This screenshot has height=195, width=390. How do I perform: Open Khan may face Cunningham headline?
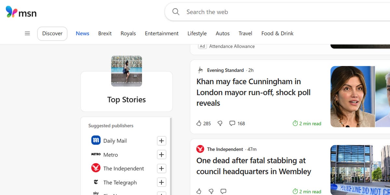click(253, 92)
